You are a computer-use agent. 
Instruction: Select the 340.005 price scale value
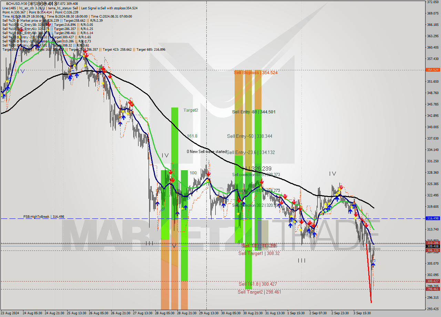432,127
